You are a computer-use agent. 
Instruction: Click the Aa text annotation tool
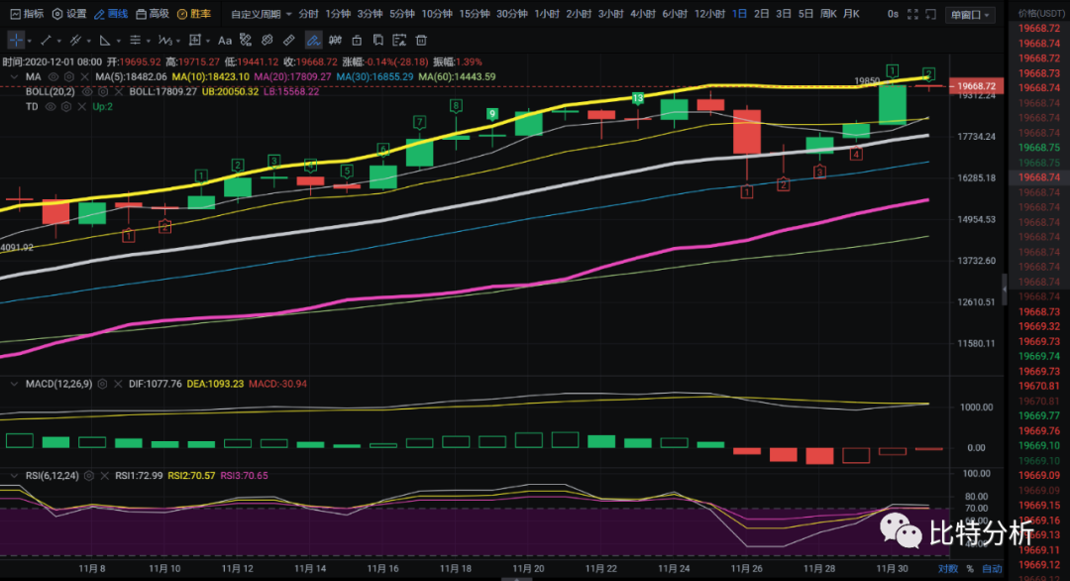click(x=225, y=40)
